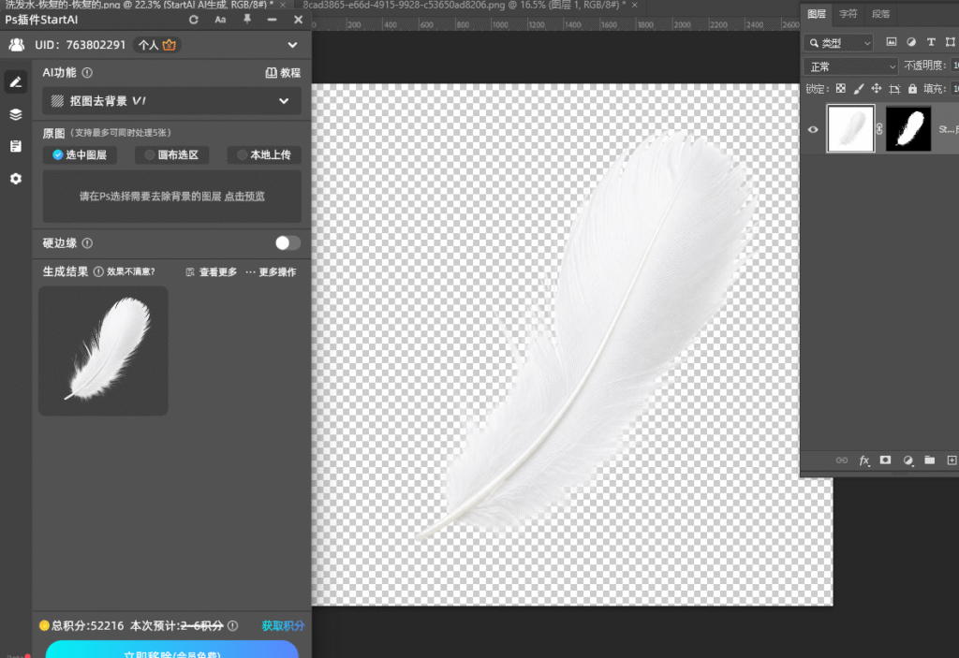Click the refresh icon in StartAI panel header
The height and width of the screenshot is (658, 959).
(x=193, y=20)
